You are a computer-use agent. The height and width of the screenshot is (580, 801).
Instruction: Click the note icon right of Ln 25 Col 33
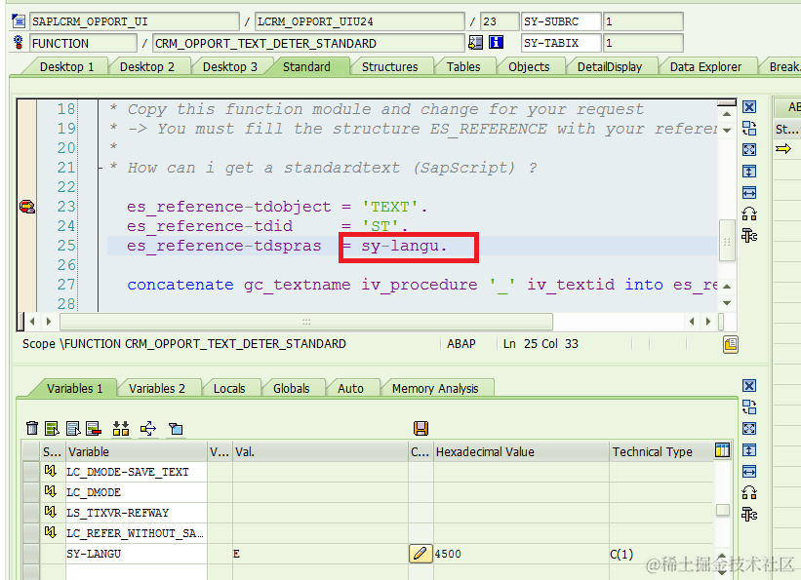(x=731, y=345)
